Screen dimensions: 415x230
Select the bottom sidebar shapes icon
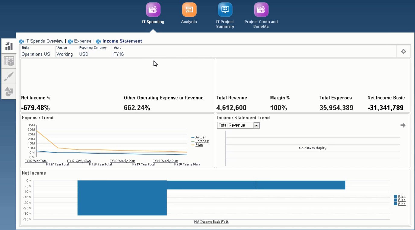point(9,91)
